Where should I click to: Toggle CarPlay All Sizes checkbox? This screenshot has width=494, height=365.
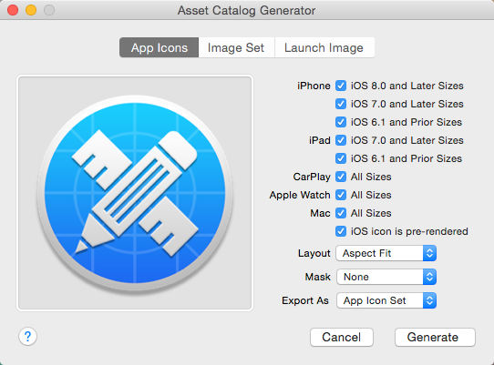click(x=341, y=177)
